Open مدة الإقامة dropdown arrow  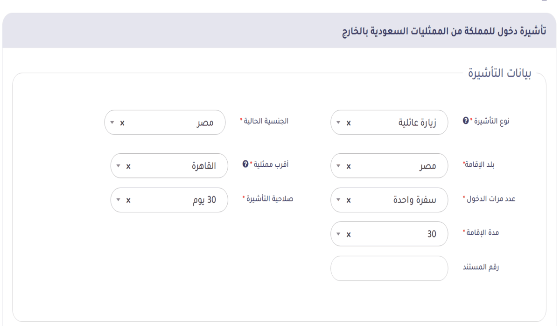338,234
